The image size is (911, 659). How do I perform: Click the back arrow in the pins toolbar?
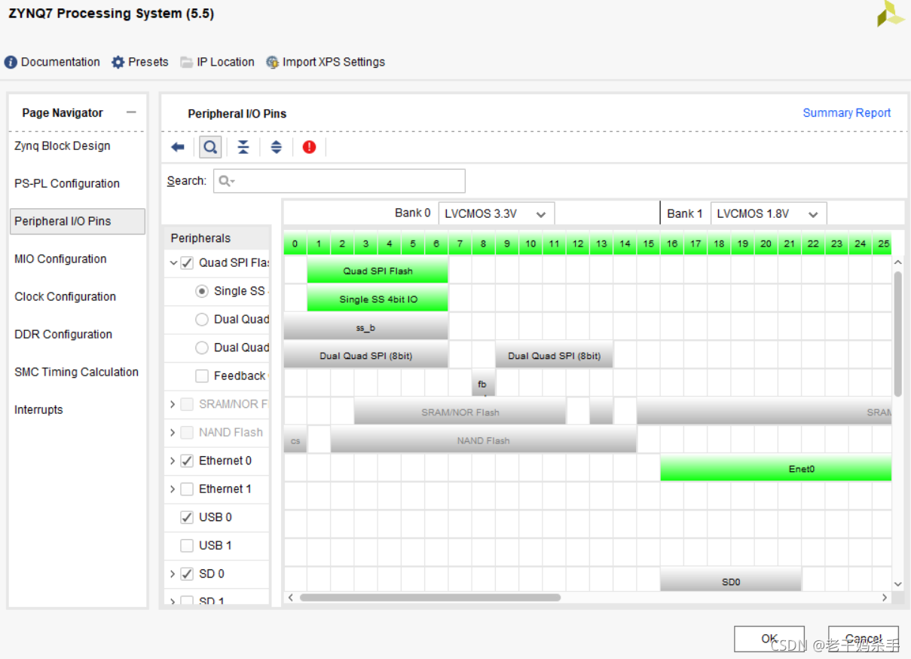point(178,146)
